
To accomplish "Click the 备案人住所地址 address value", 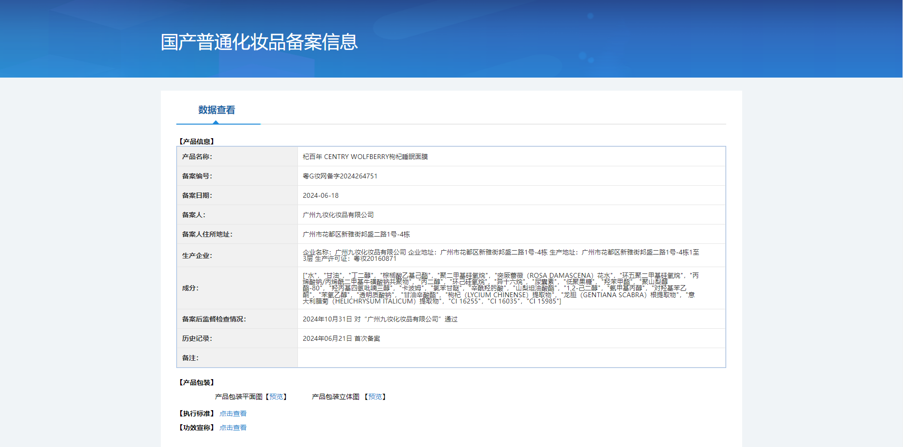I will point(356,234).
